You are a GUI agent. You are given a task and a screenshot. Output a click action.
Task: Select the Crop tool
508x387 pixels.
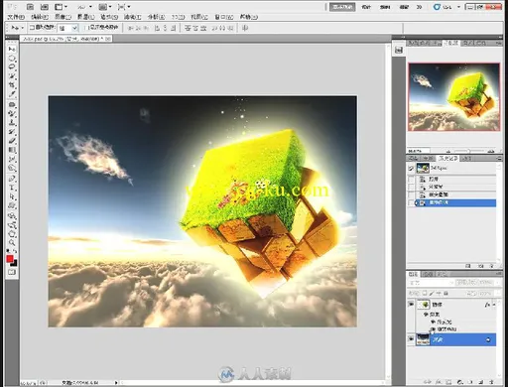click(12, 85)
